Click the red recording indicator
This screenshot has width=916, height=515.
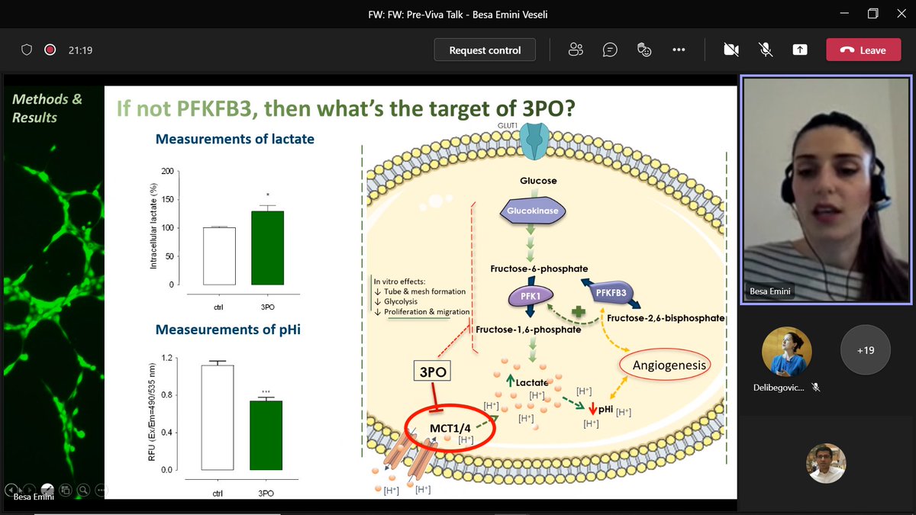(50, 50)
